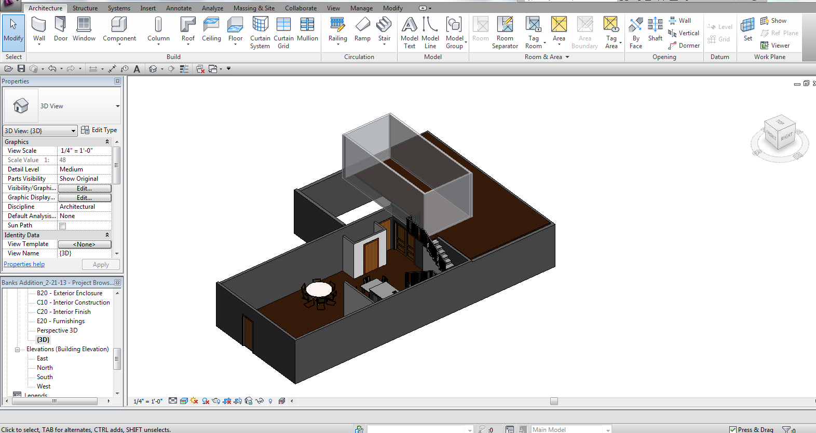This screenshot has height=433, width=816.
Task: Click the Properties help link
Action: [24, 264]
